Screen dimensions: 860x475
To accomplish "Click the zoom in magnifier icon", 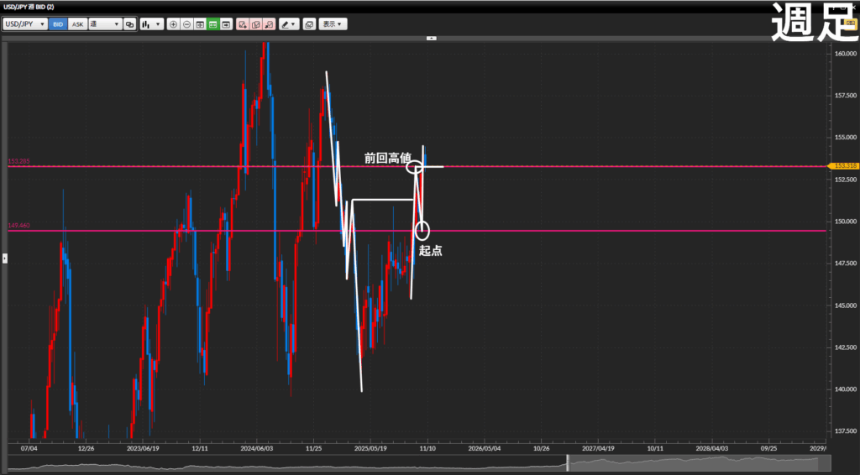I will pos(173,24).
